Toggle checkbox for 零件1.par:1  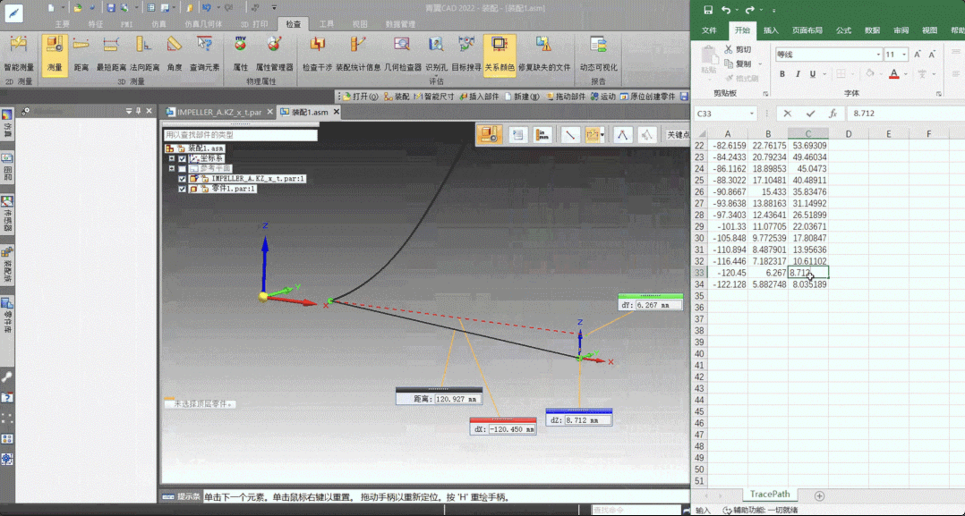coord(182,189)
